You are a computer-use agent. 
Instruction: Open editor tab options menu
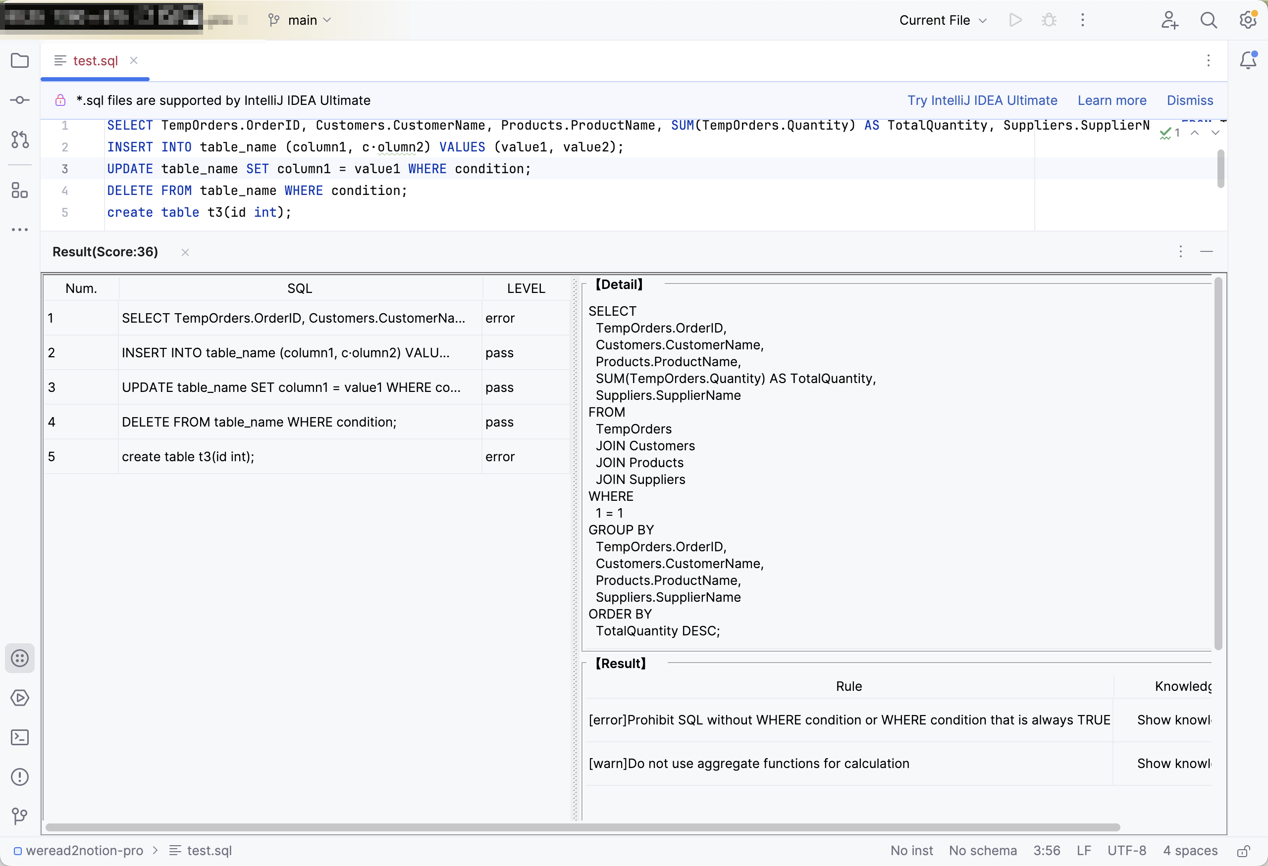coord(1209,60)
